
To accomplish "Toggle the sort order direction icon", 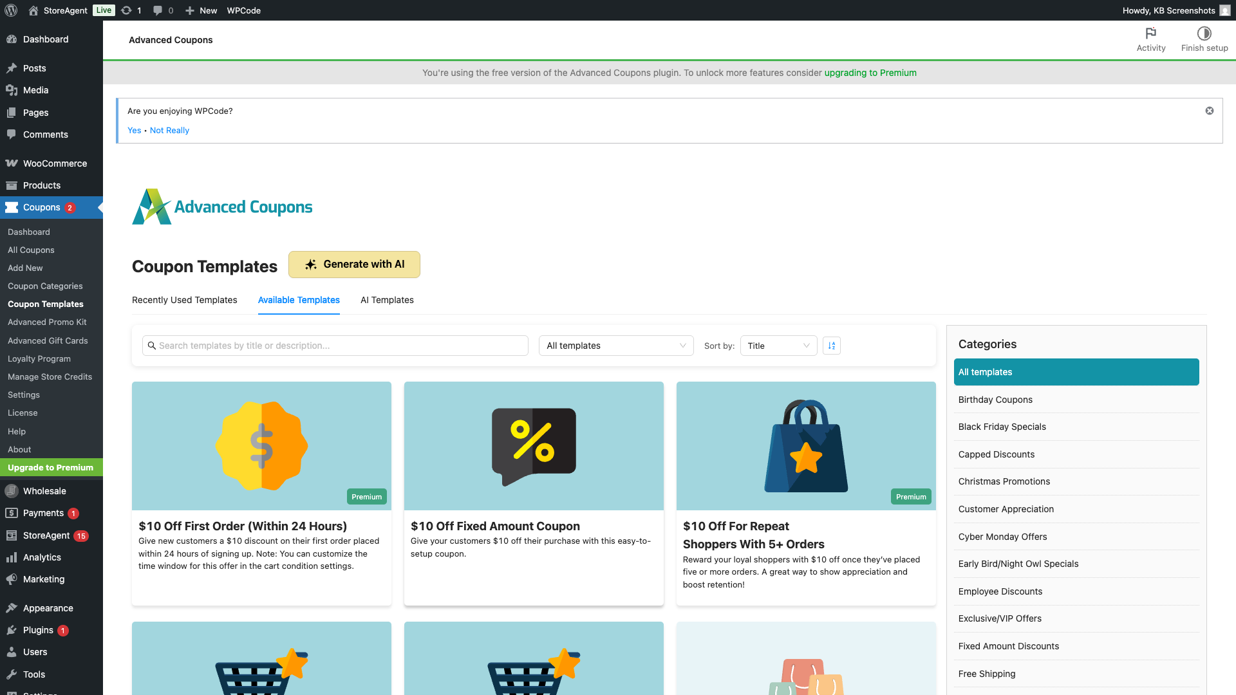I will 832,346.
